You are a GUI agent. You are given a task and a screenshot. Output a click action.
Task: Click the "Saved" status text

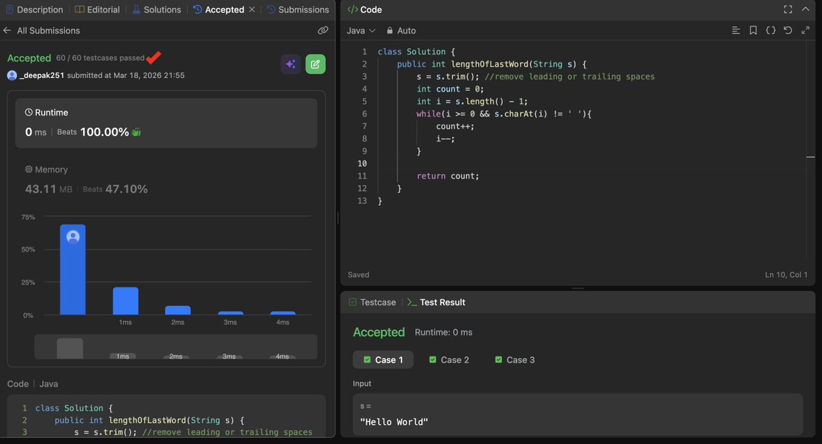point(358,275)
